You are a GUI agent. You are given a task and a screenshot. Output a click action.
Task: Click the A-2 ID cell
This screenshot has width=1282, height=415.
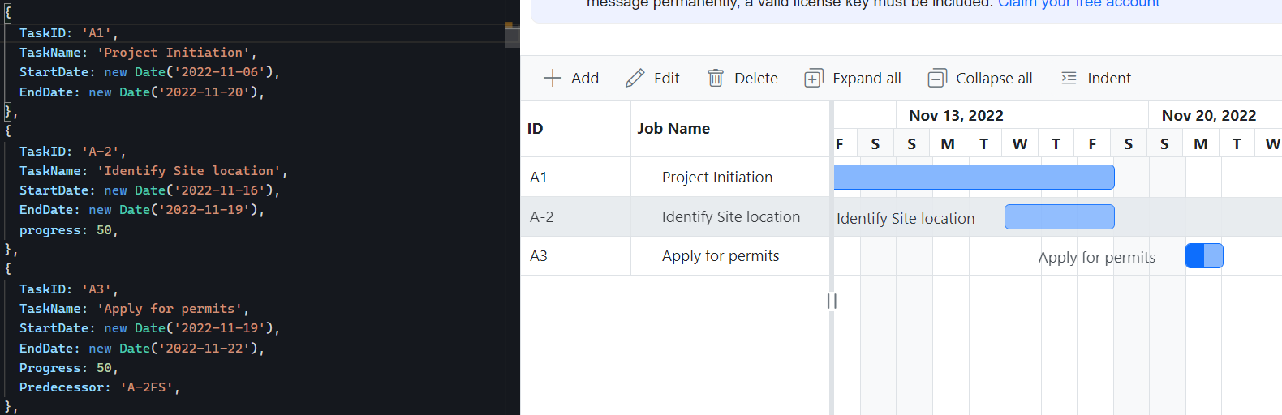[542, 217]
